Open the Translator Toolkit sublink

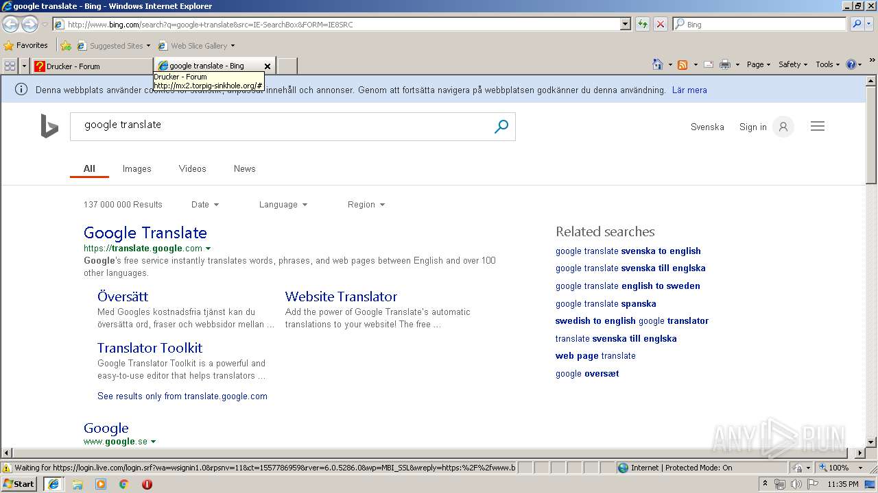click(x=150, y=348)
